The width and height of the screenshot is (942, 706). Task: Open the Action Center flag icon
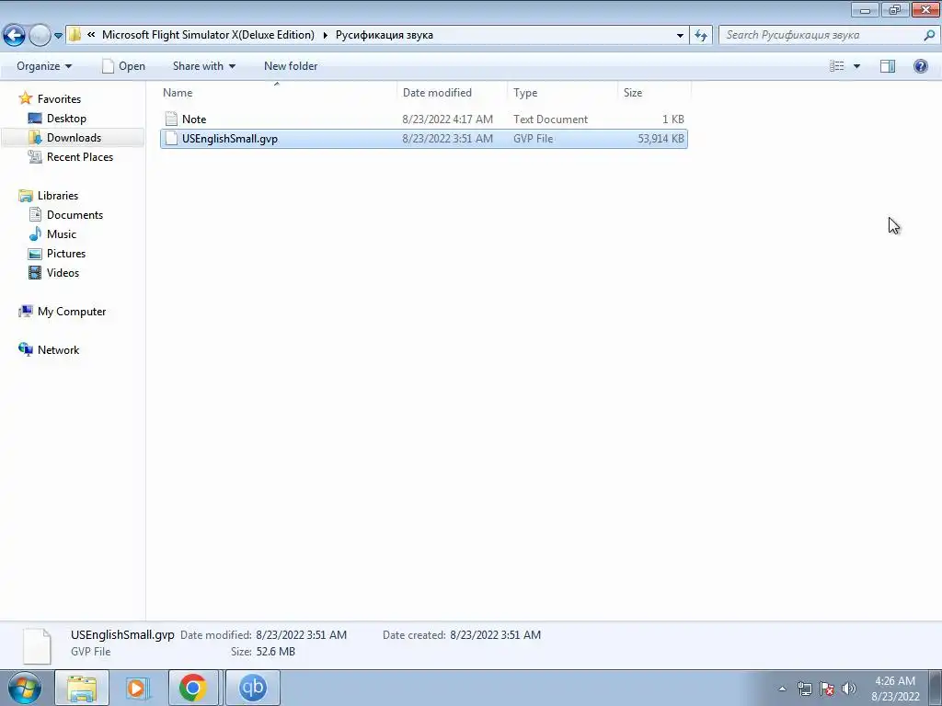click(827, 689)
